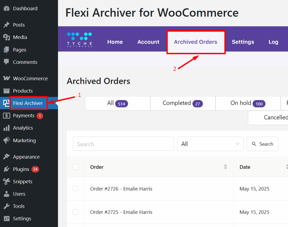Click the Pages icon in sidebar
288x227 pixels.
pyautogui.click(x=6, y=50)
